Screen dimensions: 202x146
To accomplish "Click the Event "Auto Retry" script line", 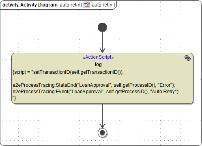I will (96, 92).
